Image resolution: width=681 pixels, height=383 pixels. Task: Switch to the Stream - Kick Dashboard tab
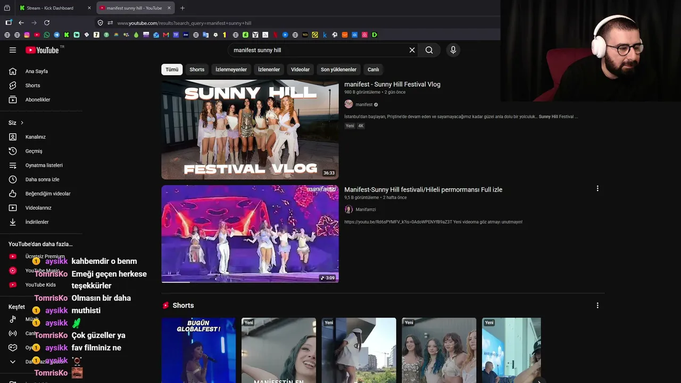[50, 8]
